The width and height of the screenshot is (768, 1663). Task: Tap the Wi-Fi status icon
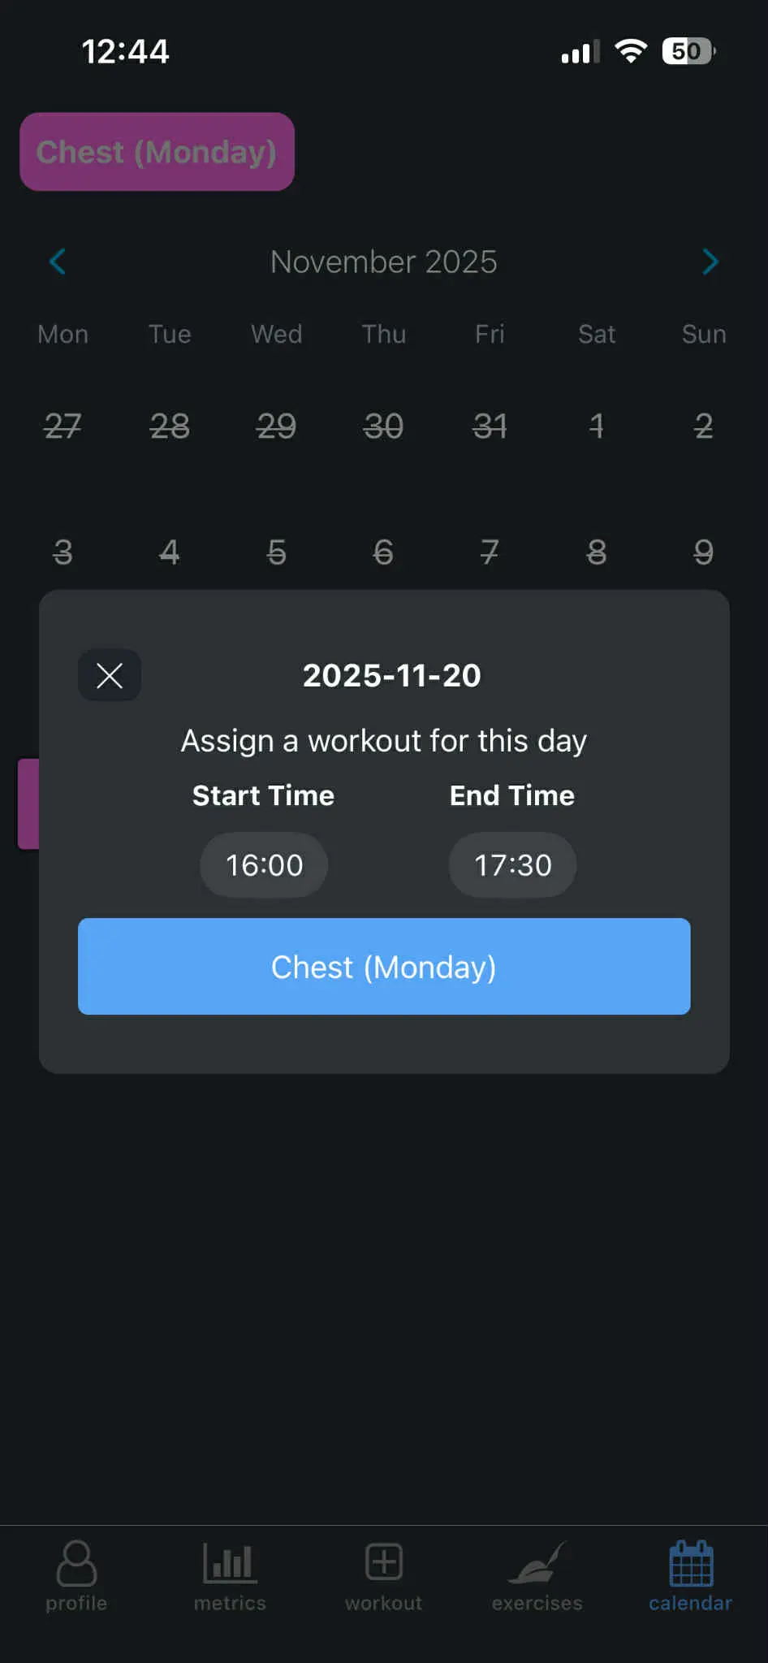(x=632, y=51)
